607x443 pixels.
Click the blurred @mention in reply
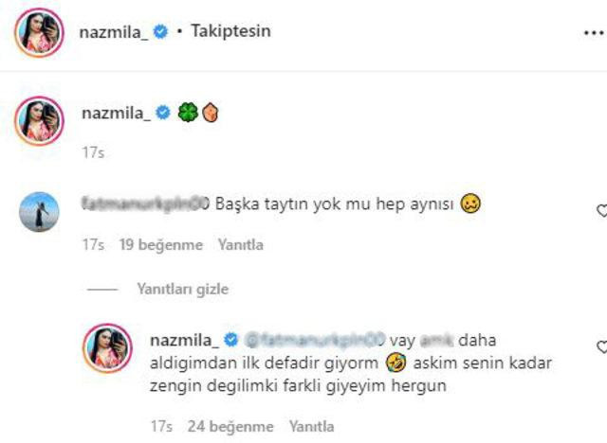click(315, 340)
